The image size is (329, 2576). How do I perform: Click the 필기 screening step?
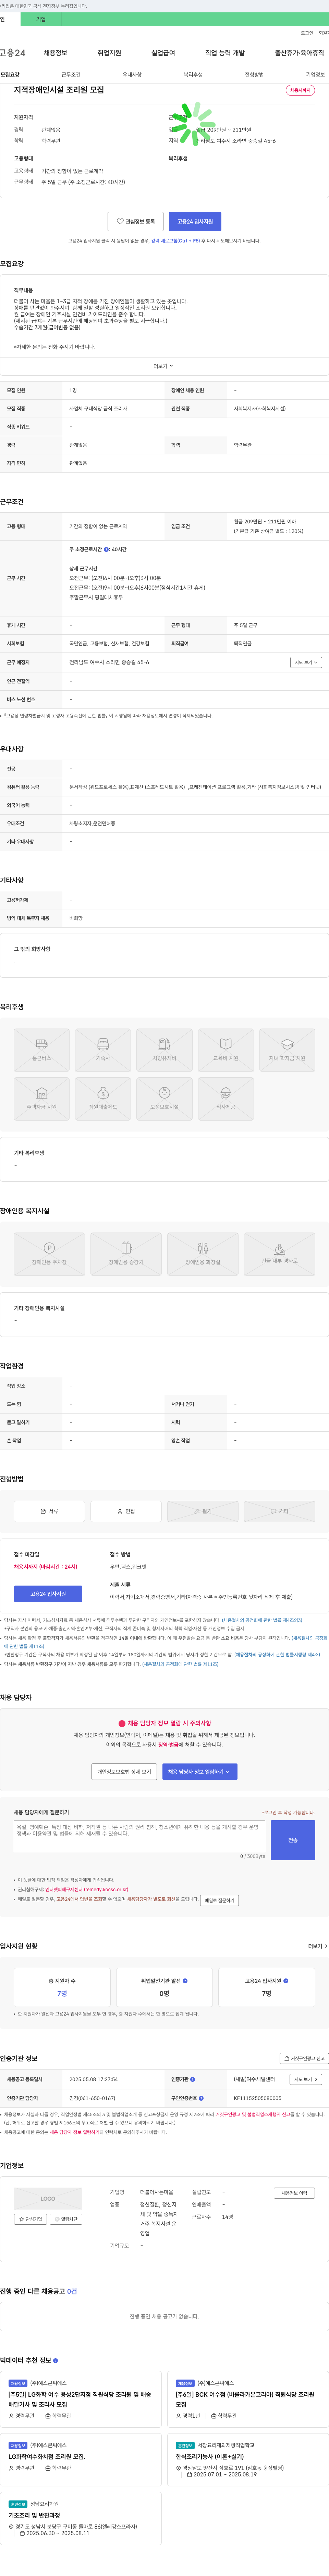pos(203,1511)
